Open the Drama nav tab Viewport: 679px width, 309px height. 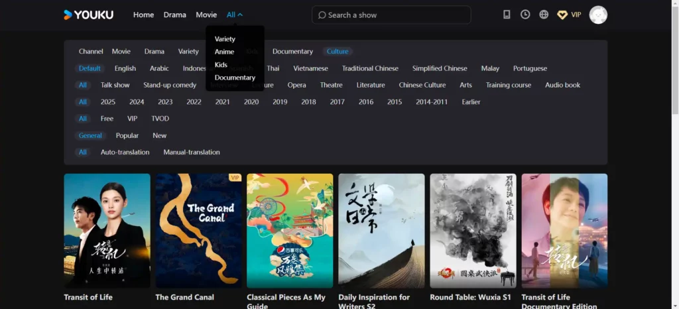174,15
